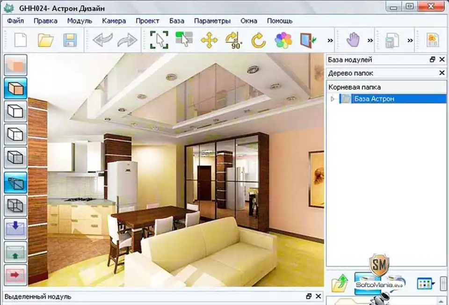Open the colorful materials palette icon

pyautogui.click(x=283, y=40)
